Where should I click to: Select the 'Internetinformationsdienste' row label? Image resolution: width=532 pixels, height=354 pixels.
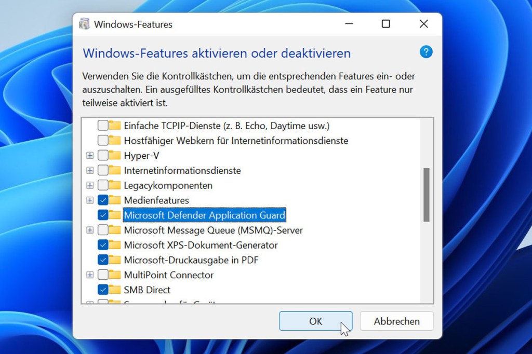tap(182, 170)
